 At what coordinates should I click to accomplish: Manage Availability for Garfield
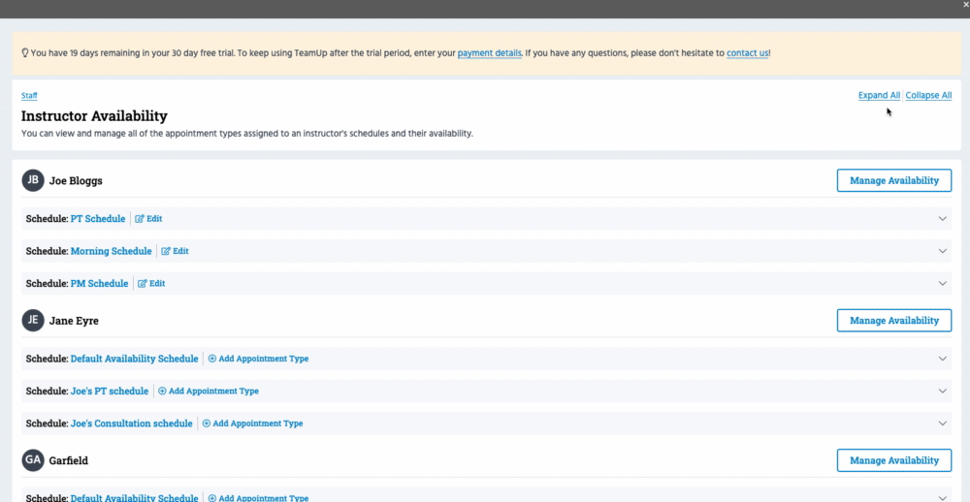pyautogui.click(x=893, y=460)
